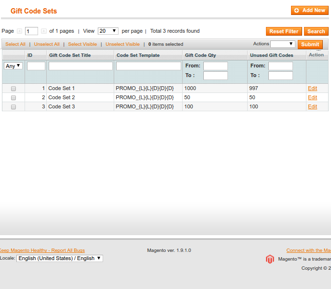Click the Search button

tap(316, 31)
